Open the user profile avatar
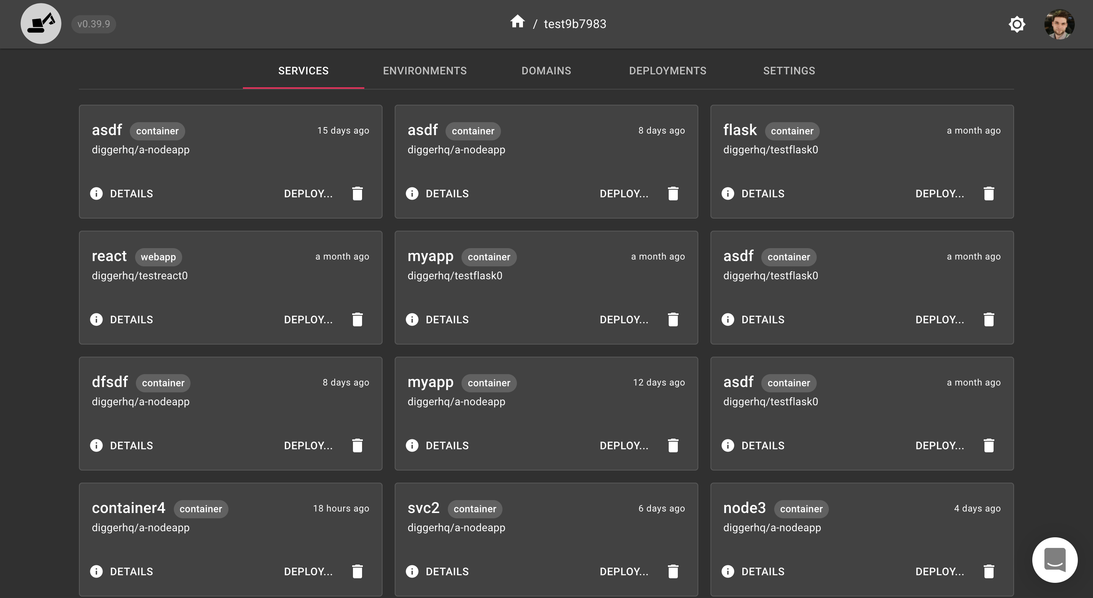 [x=1059, y=24]
